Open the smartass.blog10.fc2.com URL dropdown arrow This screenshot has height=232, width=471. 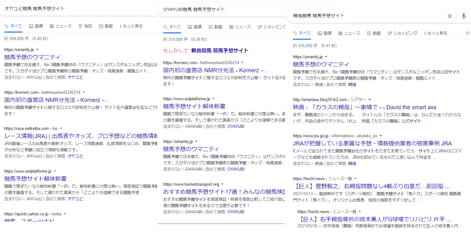click(x=370, y=99)
